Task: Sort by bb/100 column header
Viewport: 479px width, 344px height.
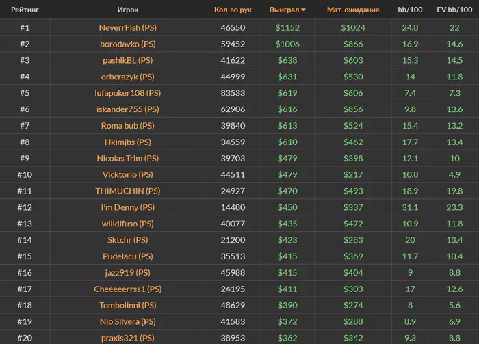Action: coord(411,10)
